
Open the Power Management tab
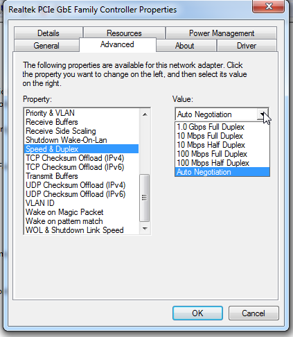[x=221, y=33]
